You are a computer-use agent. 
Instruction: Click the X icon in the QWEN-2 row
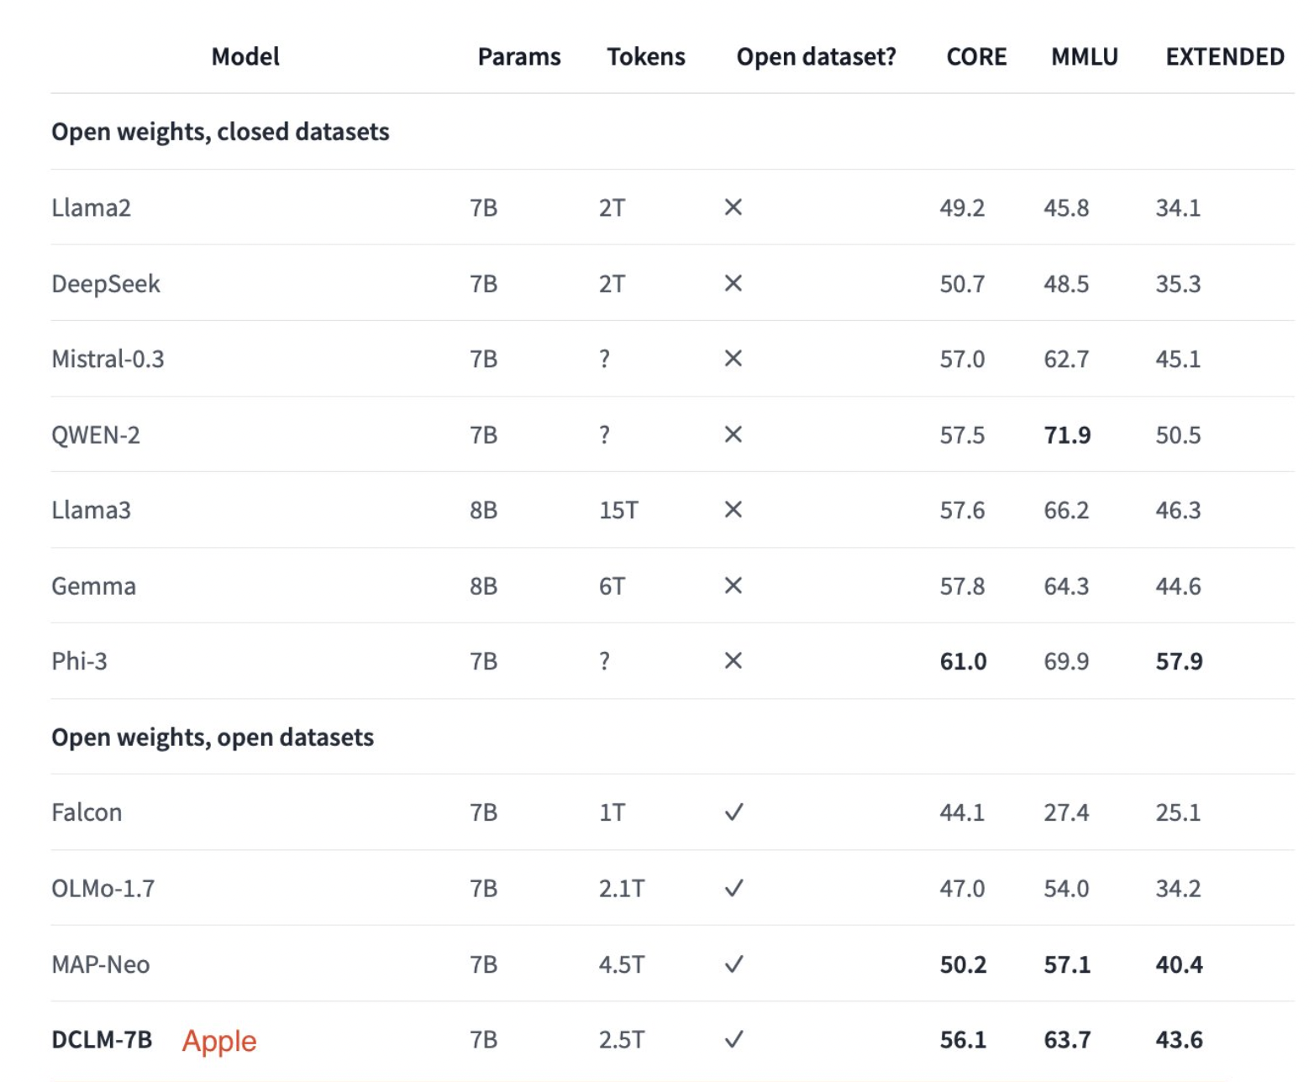click(733, 434)
